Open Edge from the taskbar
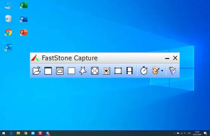Screen dimensions: 210x136 11,133
